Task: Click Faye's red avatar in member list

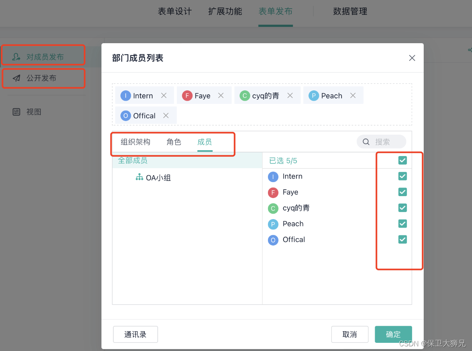Action: [x=273, y=193]
